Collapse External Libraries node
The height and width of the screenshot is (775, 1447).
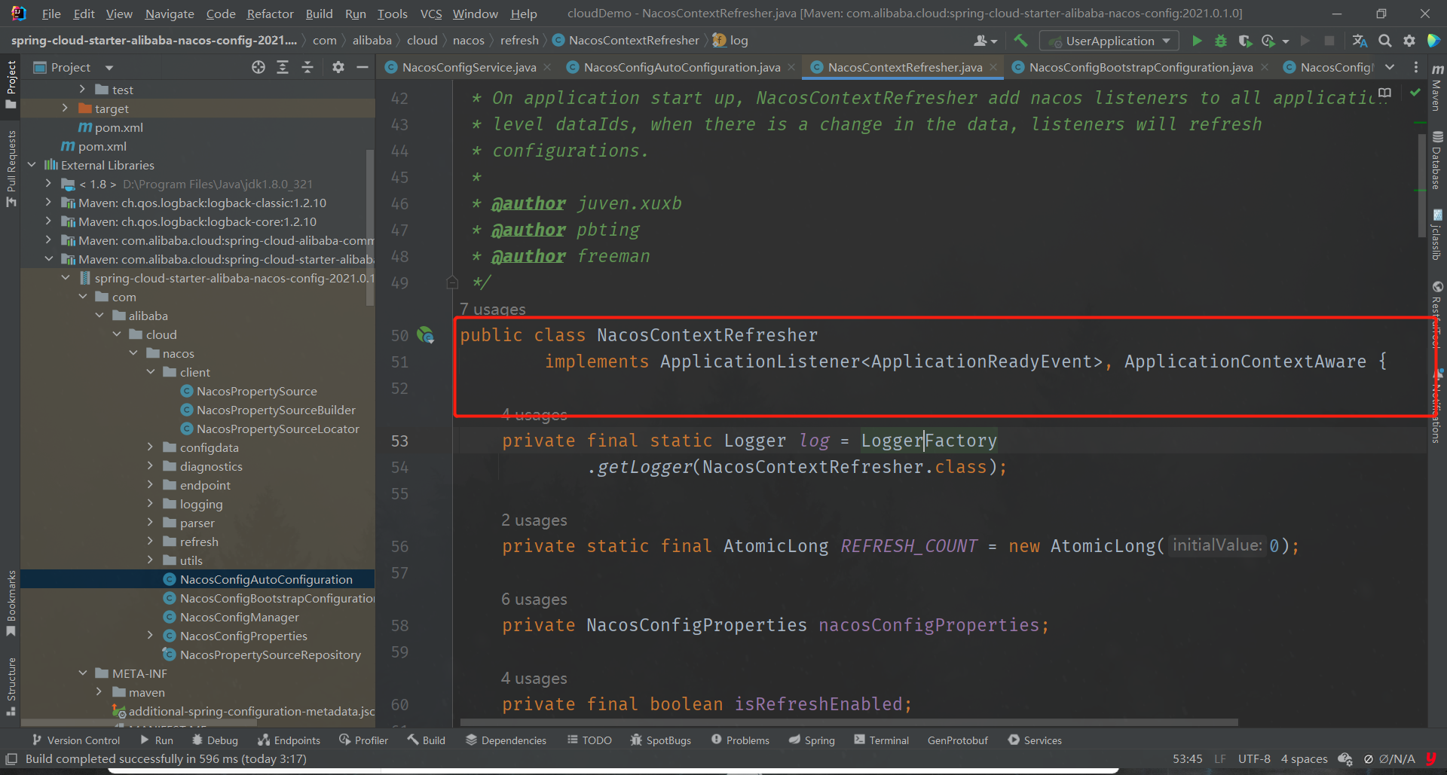coord(32,165)
